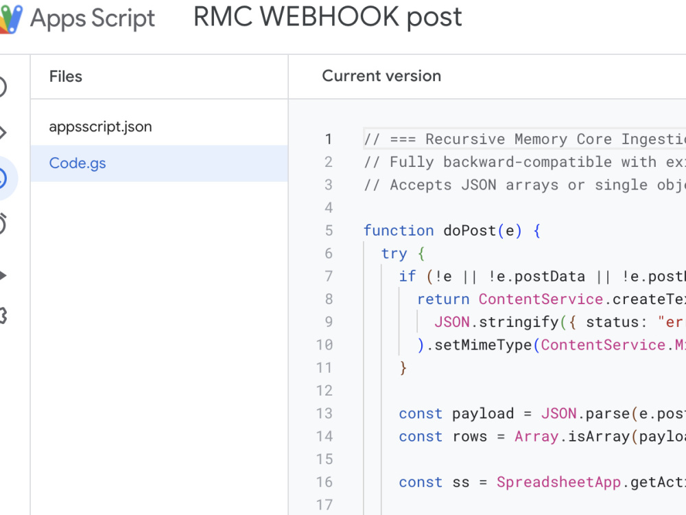
Task: Click the project title RMC WEBHOOK post
Action: pyautogui.click(x=327, y=18)
